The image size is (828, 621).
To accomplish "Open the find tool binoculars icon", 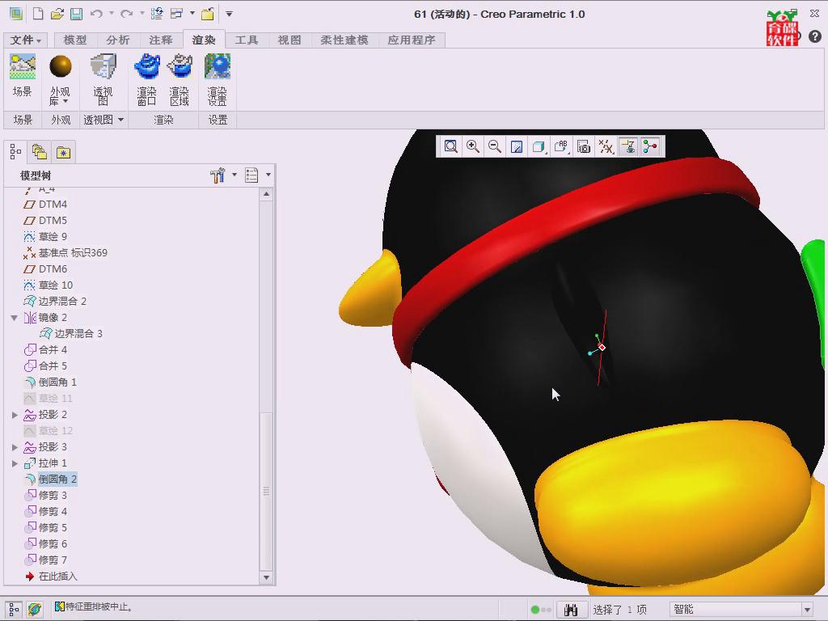I will [x=570, y=610].
